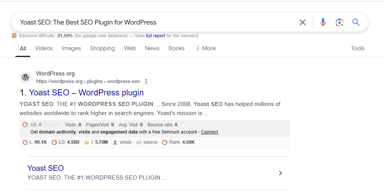
Task: Expand the More search filters menu
Action: (x=206, y=48)
